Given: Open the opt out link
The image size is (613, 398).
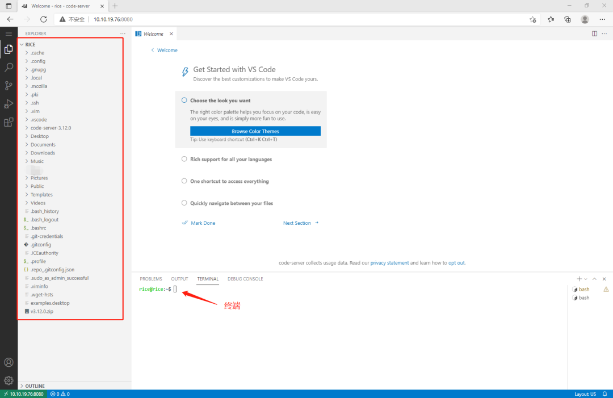Looking at the screenshot, I should coord(456,263).
